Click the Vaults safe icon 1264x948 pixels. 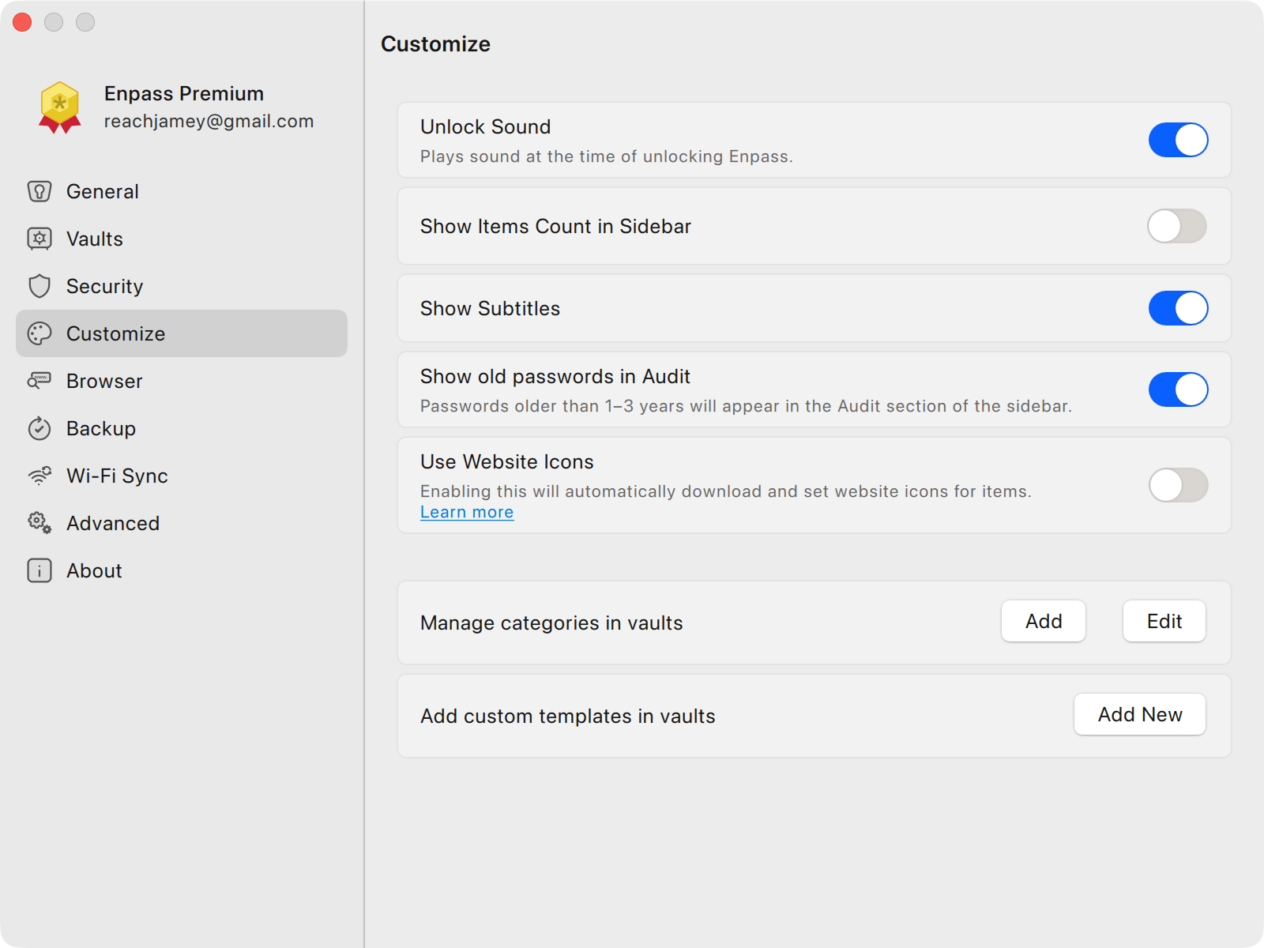tap(39, 239)
